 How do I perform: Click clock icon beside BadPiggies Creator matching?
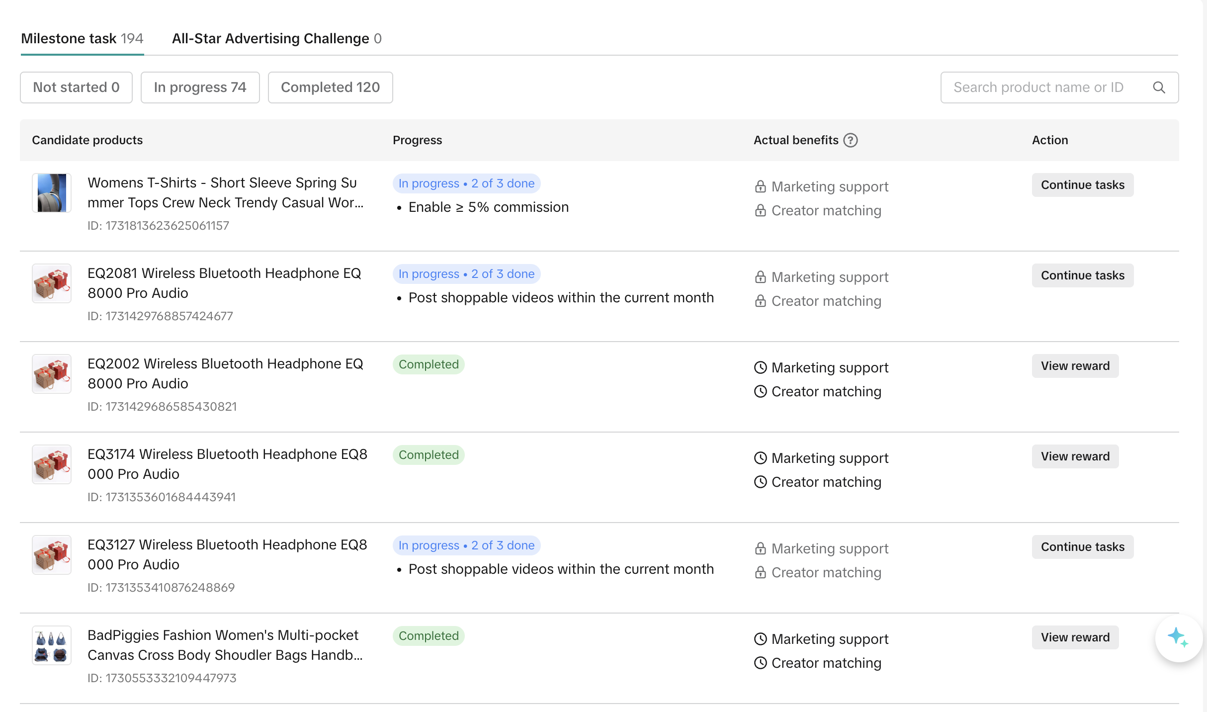click(x=760, y=663)
